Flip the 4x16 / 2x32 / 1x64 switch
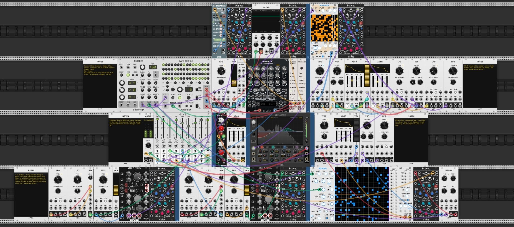The height and width of the screenshot is (227, 514). [x=197, y=98]
